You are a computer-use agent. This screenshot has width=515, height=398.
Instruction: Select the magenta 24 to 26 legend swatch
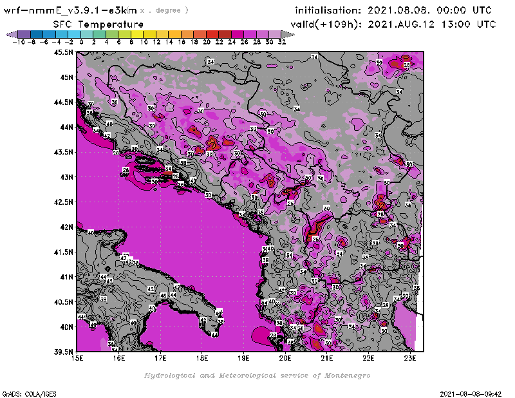[x=237, y=34]
